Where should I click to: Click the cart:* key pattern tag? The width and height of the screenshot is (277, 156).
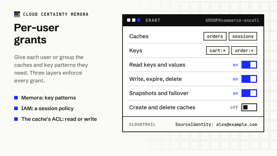(217, 50)
